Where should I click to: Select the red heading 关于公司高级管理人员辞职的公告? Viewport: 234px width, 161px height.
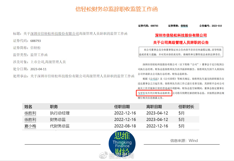(x=181, y=43)
